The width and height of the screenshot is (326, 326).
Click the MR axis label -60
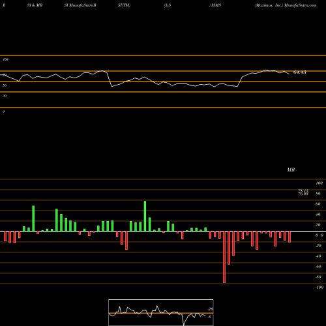[318, 267]
